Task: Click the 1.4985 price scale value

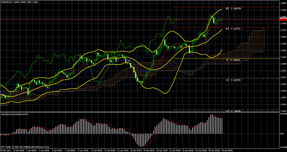Action: click(283, 3)
